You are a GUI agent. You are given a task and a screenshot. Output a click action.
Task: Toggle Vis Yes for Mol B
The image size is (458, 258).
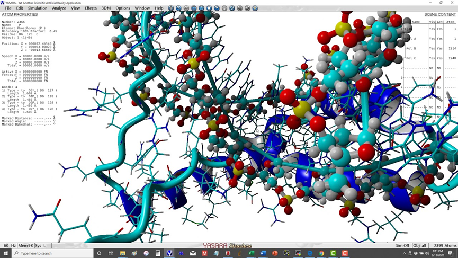coord(432,48)
